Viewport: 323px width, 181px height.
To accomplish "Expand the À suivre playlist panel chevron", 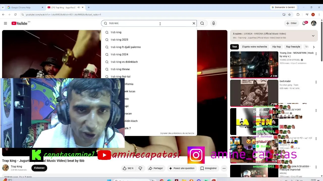I will pyautogui.click(x=313, y=36).
